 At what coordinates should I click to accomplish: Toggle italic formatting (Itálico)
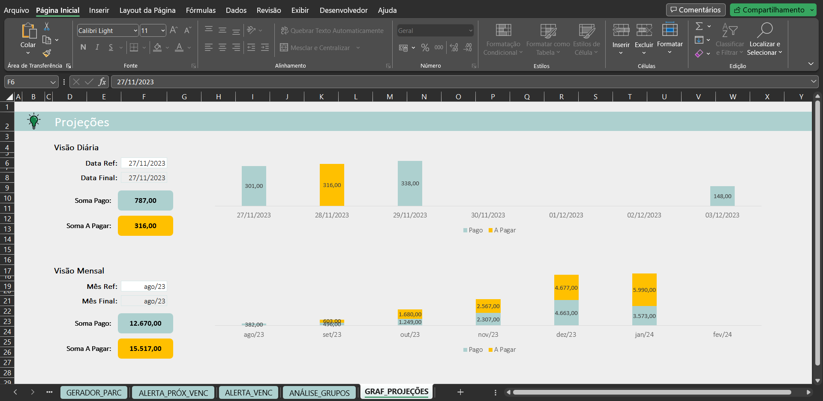[x=97, y=48]
